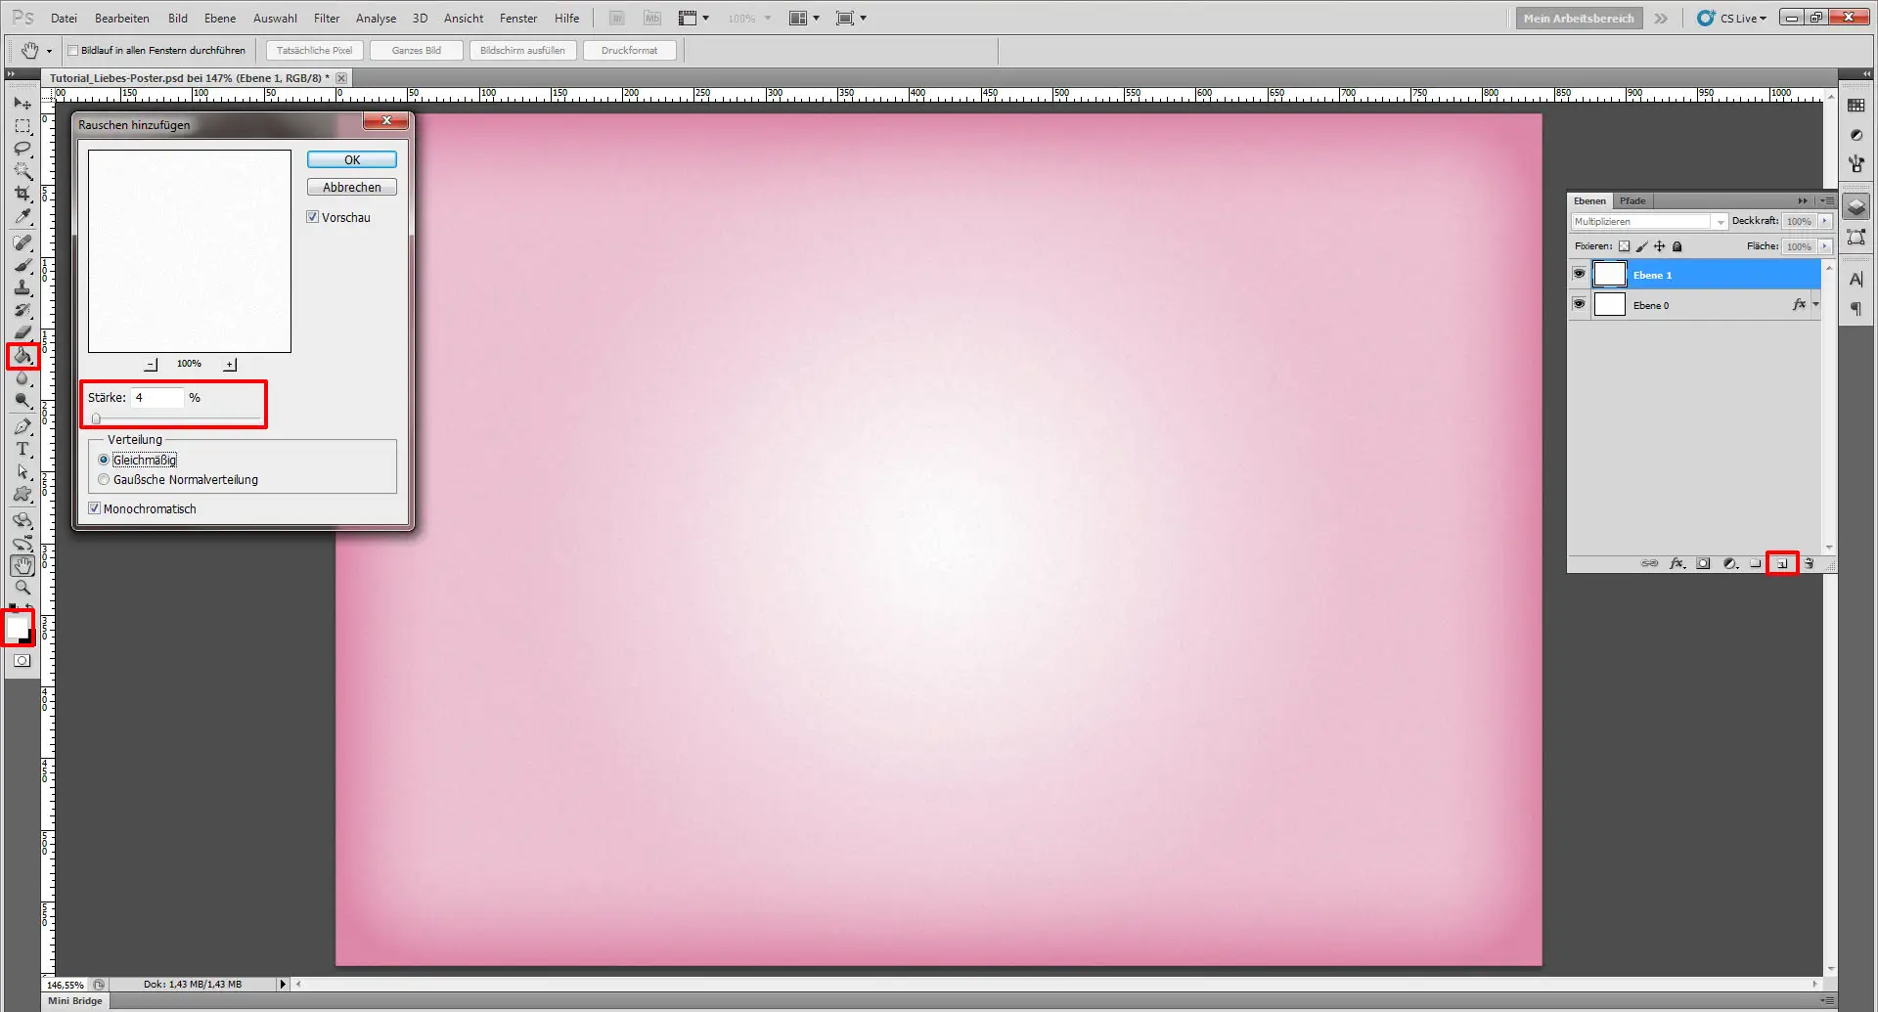The height and width of the screenshot is (1012, 1878).
Task: Delete layer using the trash icon
Action: click(1809, 563)
